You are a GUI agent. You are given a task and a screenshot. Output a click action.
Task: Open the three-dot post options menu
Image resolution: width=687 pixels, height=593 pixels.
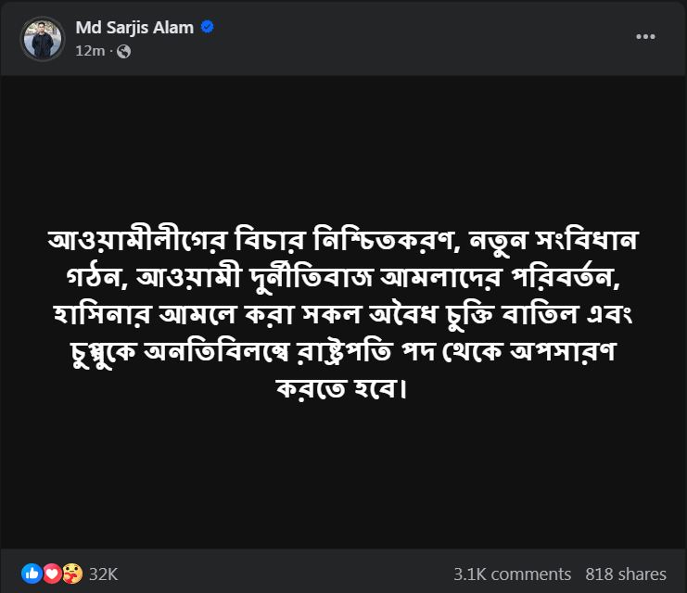(645, 37)
